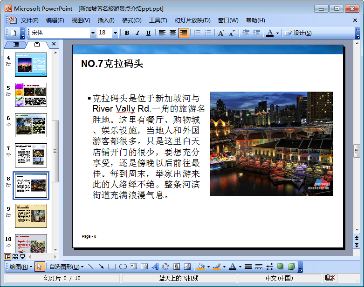
Task: Insert a horizontal text box
Action: [x=133, y=267]
